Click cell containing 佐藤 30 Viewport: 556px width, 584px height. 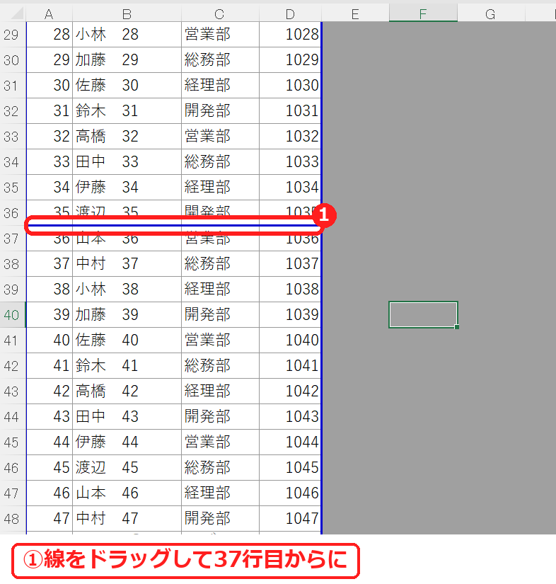(127, 85)
